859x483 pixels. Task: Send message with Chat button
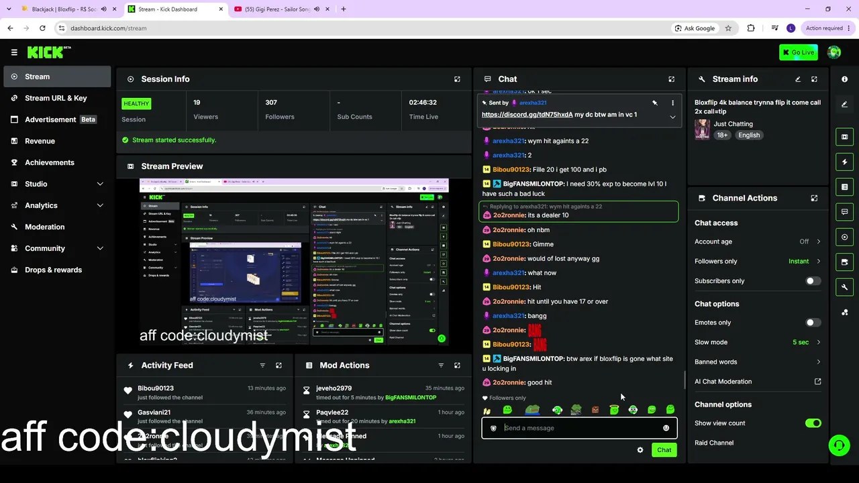664,450
